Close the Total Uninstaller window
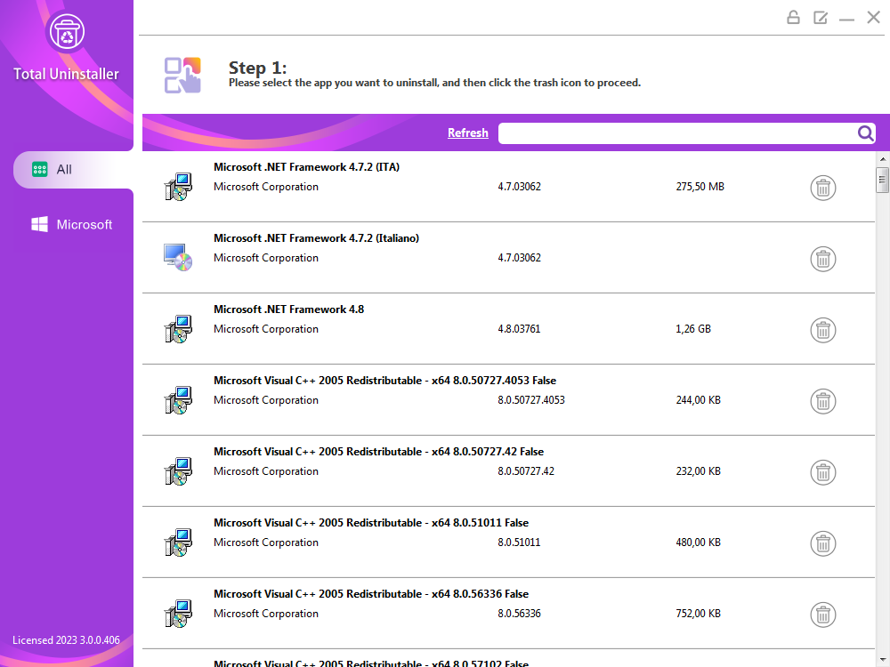 click(x=874, y=18)
